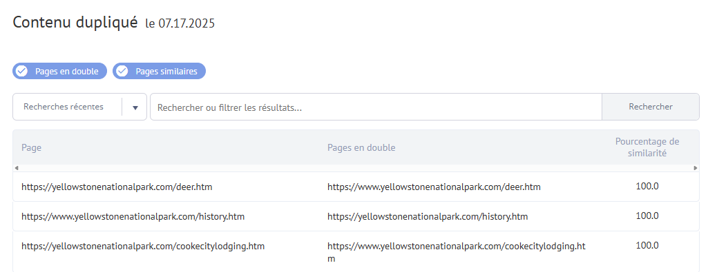Click the checkmark icon in Pages similaires

122,71
